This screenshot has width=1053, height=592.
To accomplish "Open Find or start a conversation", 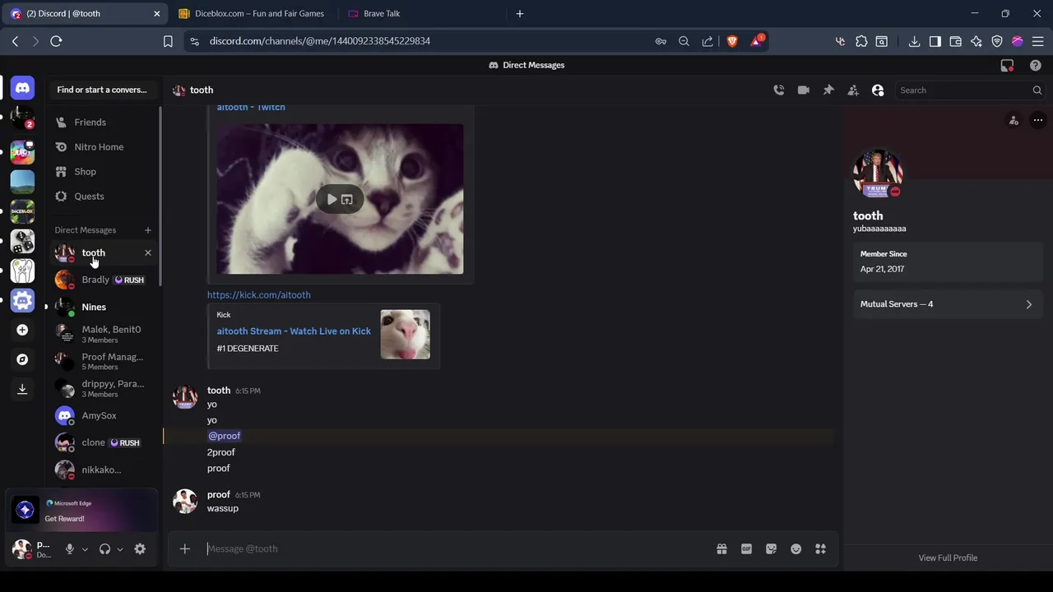I will click(102, 90).
